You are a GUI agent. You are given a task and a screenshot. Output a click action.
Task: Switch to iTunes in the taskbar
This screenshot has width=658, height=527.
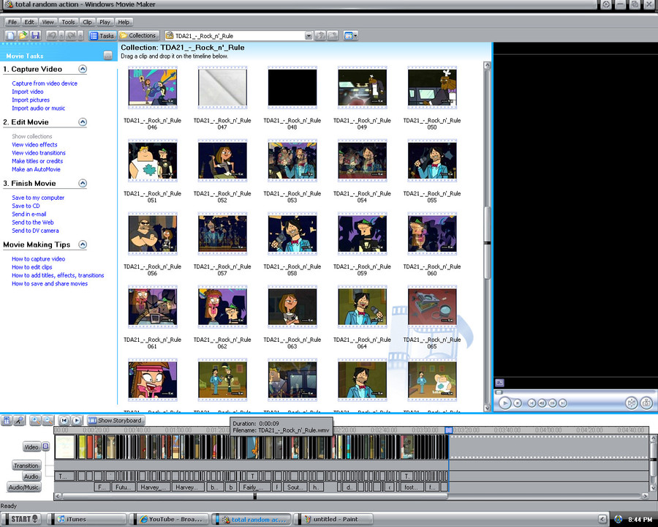tap(86, 519)
